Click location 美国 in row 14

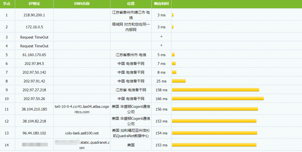pyautogui.click(x=131, y=145)
